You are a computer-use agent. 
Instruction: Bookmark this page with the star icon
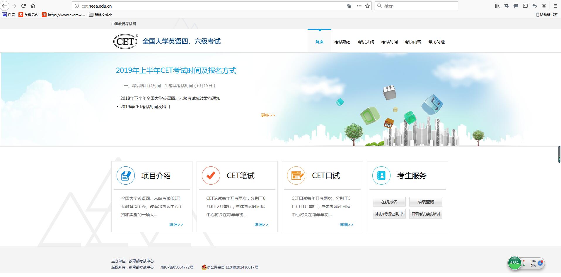click(367, 6)
